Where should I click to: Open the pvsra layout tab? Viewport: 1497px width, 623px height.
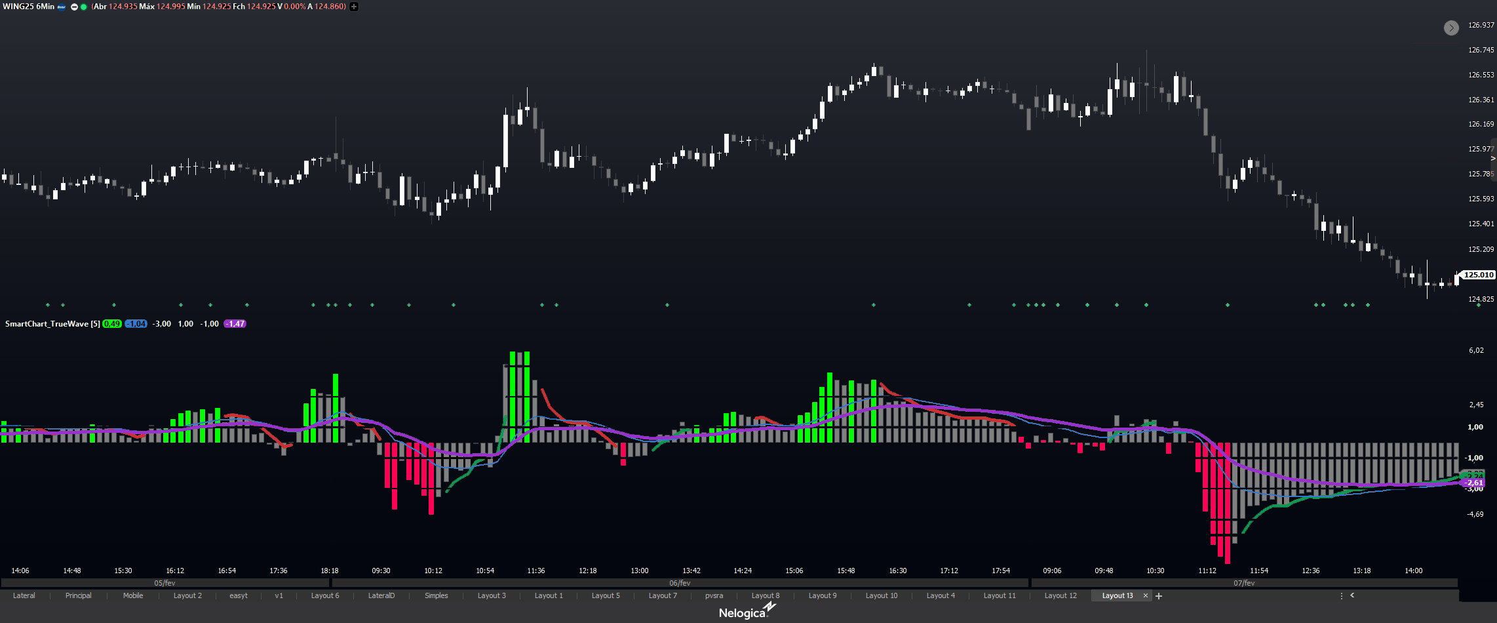(x=714, y=595)
